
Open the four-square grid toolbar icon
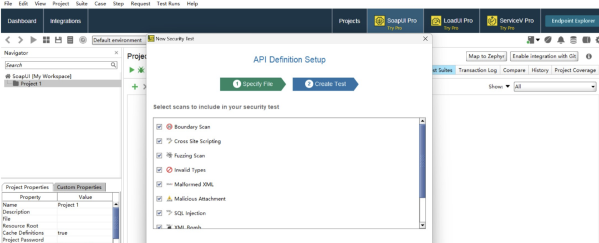tap(46, 40)
